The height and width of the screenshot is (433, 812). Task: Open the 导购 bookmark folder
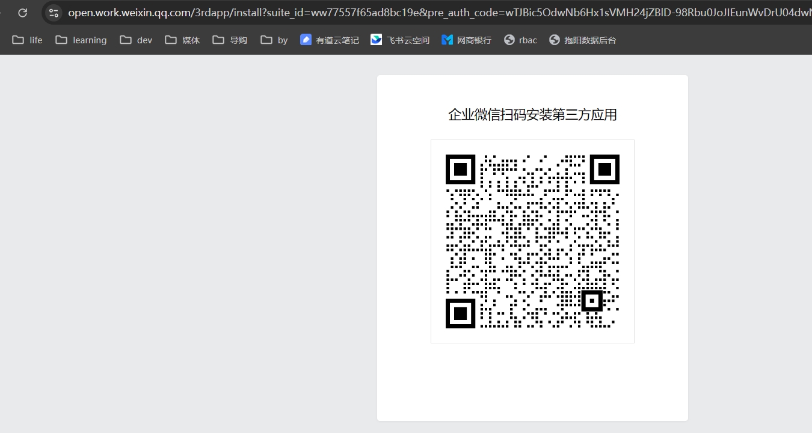pos(230,40)
